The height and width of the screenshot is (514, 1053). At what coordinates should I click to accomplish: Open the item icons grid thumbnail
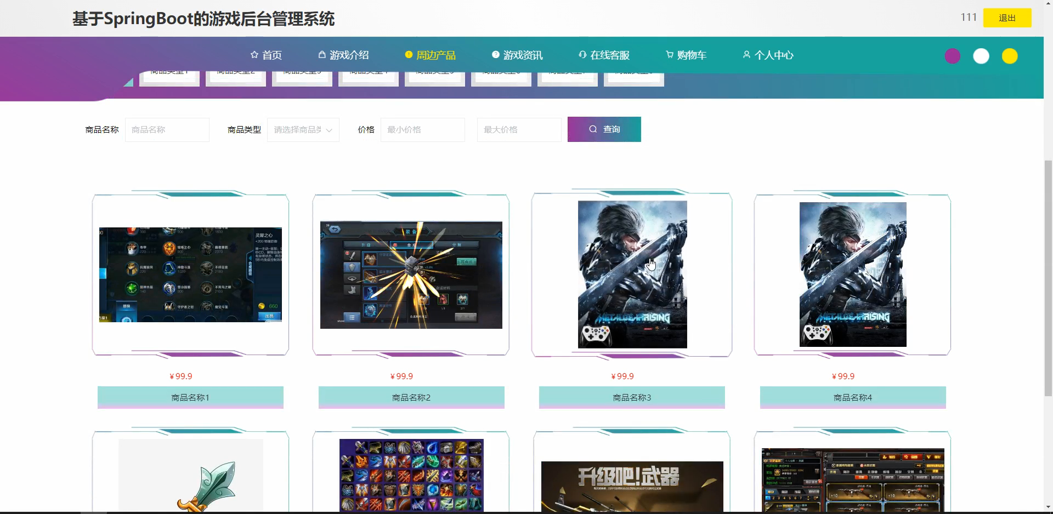pyautogui.click(x=411, y=475)
